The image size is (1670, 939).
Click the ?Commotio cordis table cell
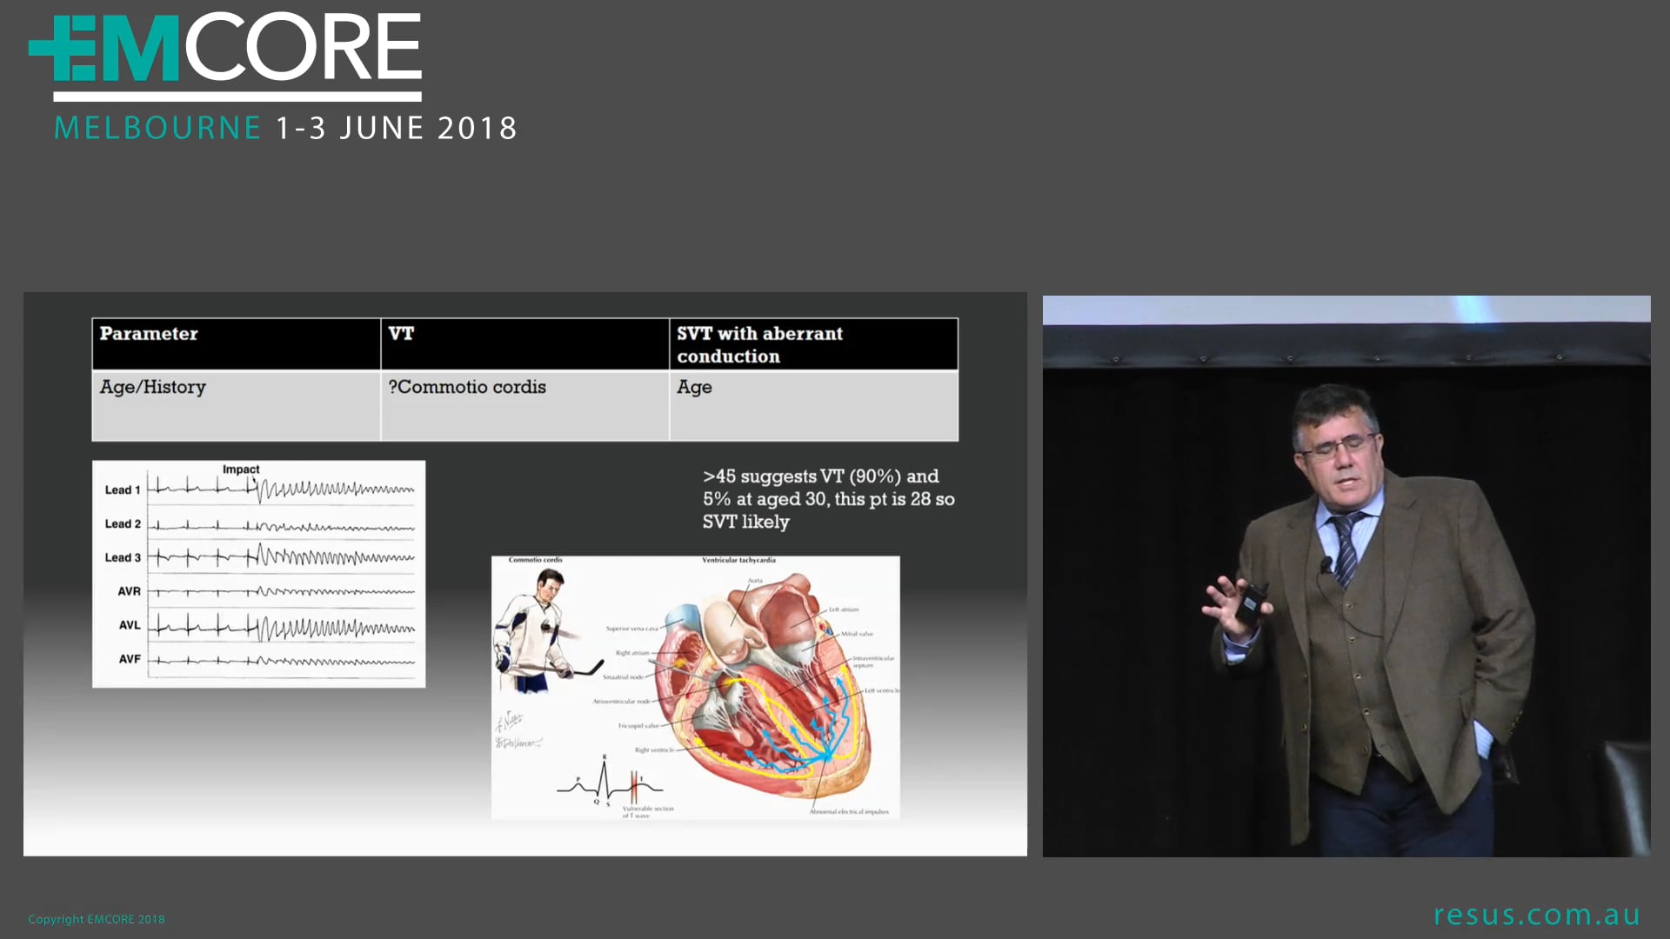468,387
